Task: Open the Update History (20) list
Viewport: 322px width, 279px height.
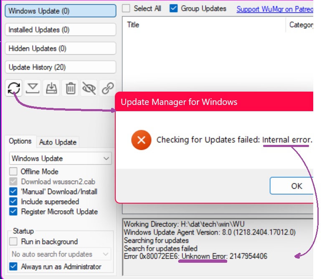Action: [60, 67]
